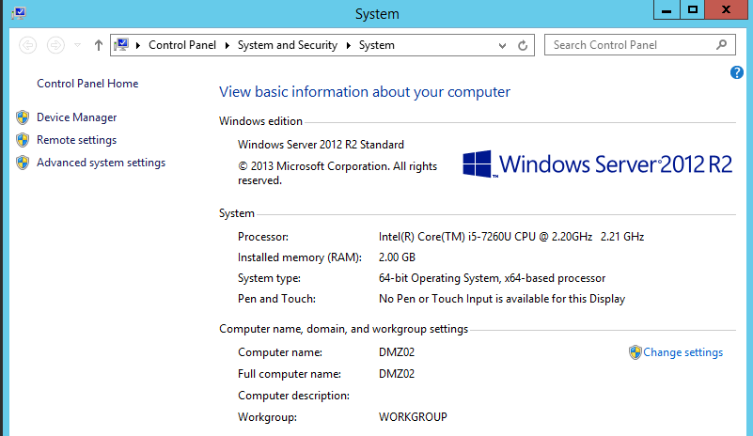Screen dimensions: 753x436
Task: Click the Change settings link
Action: 682,352
